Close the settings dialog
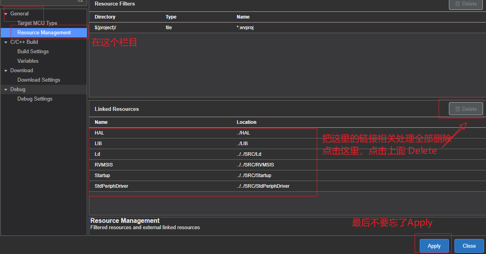Screen dimensions: 486x254 469,246
